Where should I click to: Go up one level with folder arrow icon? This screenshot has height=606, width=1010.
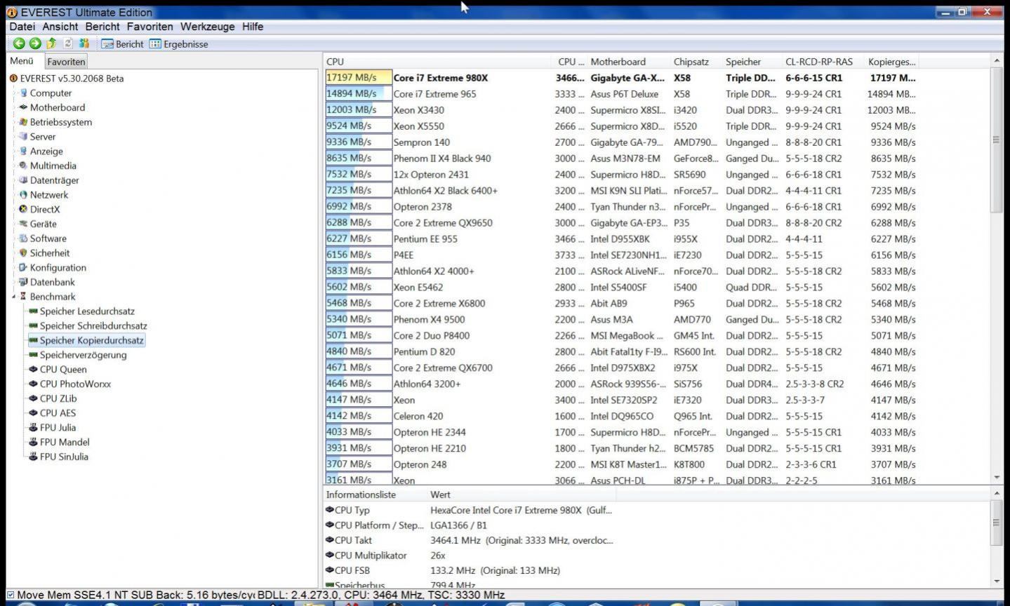click(51, 43)
